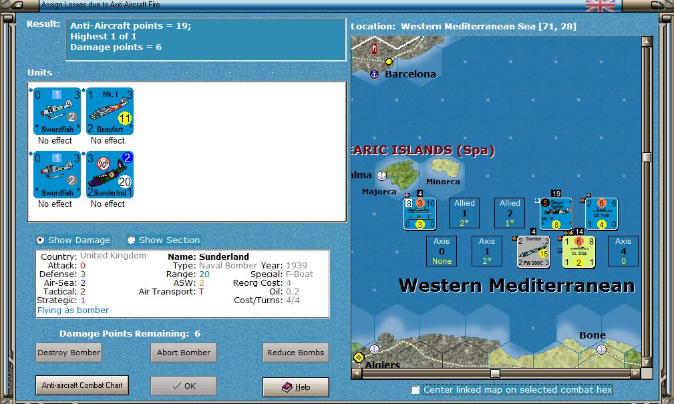Image resolution: width=674 pixels, height=404 pixels.
Task: Click the naval unit counter below Majorca
Action: pos(420,214)
